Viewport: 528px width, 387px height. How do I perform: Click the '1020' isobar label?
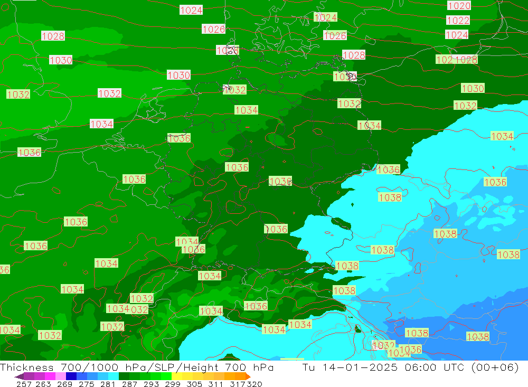tap(459, 5)
